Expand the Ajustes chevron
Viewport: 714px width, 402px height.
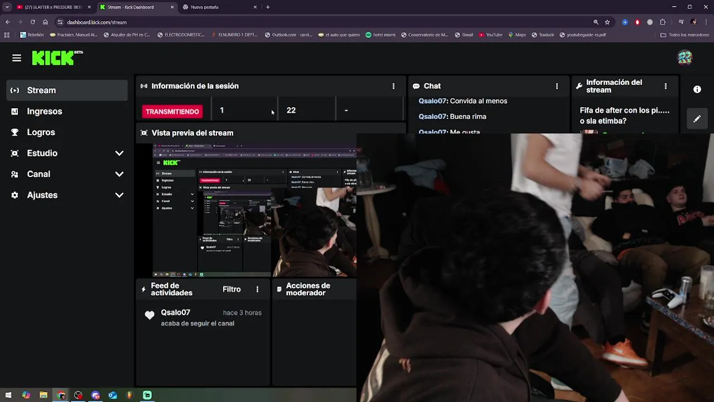119,195
